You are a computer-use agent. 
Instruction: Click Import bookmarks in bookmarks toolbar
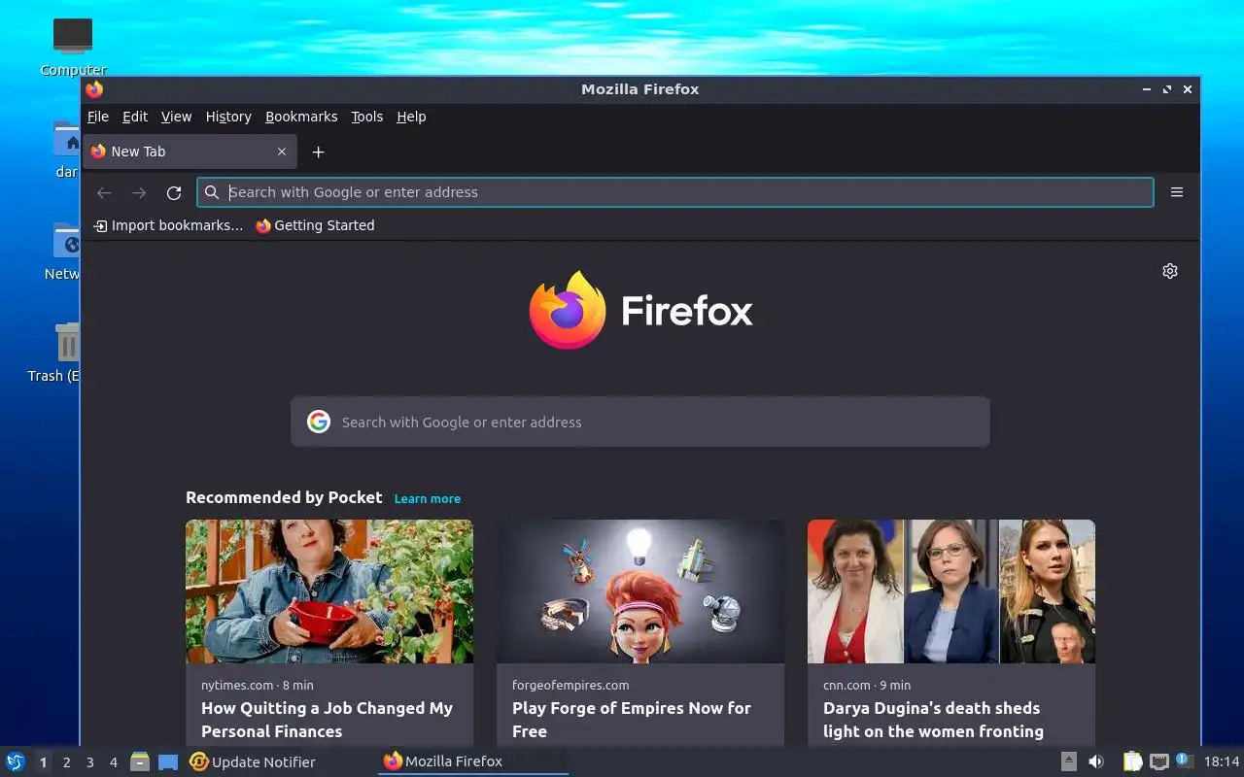[168, 225]
